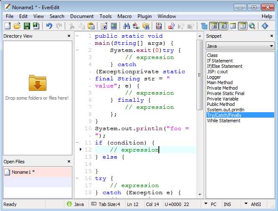Click the editor scrollbar up arrow
The width and height of the screenshot is (278, 211).
pos(200,36)
